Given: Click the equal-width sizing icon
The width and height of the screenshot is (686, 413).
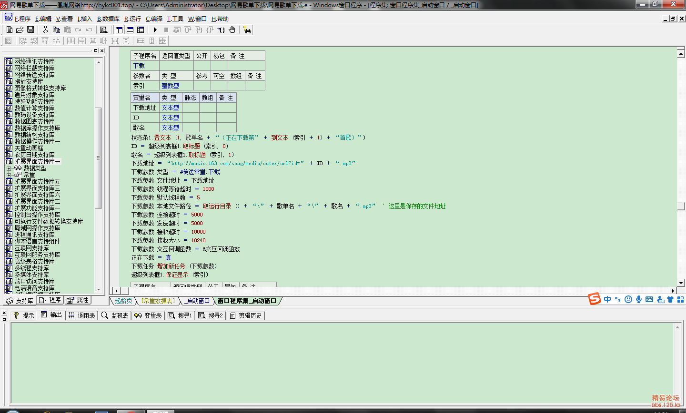Looking at the screenshot, I should pyautogui.click(x=141, y=41).
